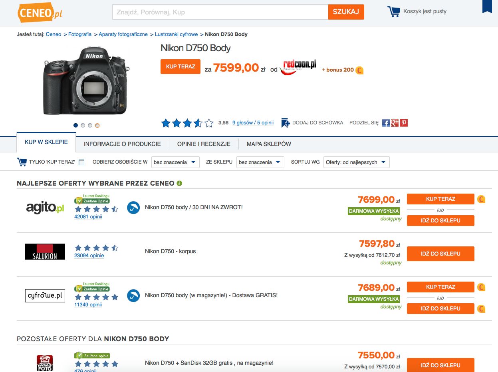Switch to Kup w sklepie tab

click(46, 142)
